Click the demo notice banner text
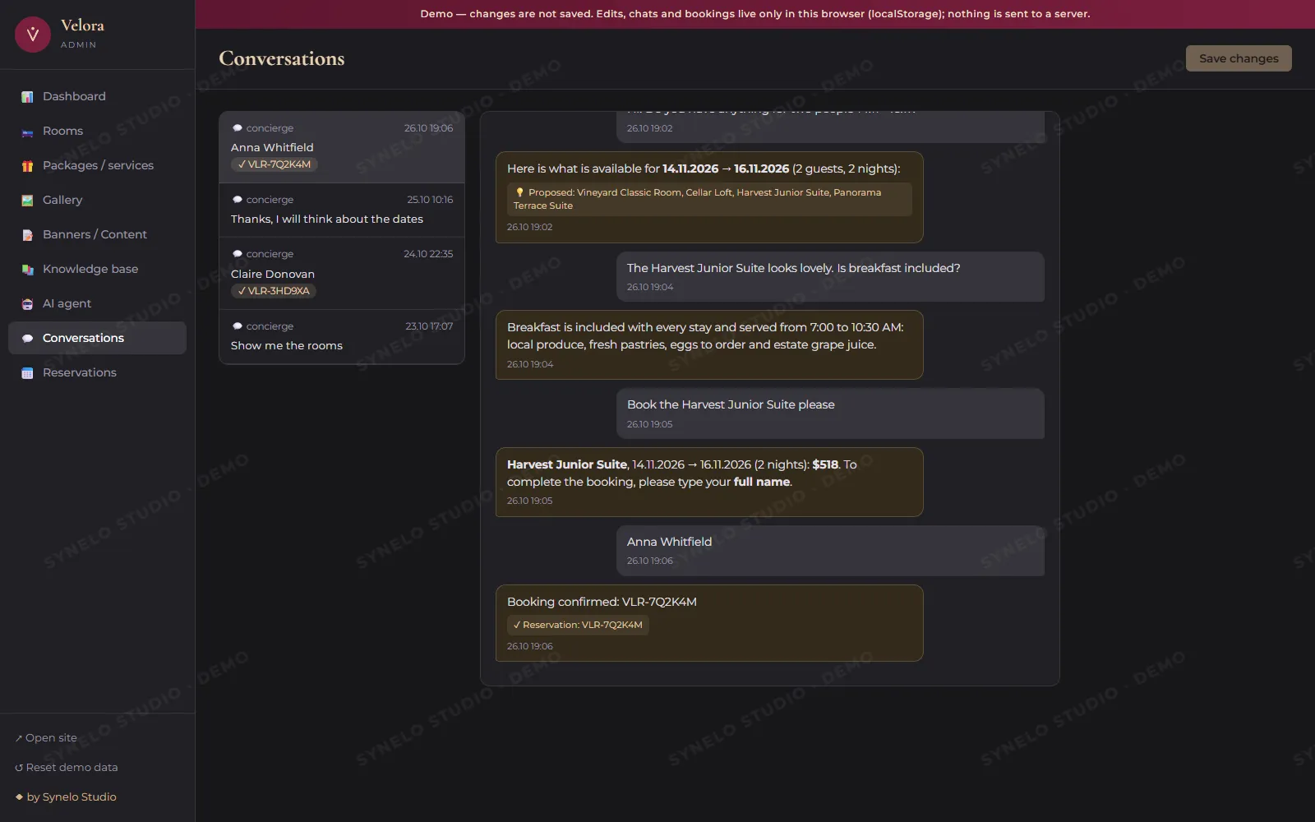1315x822 pixels. (754, 14)
